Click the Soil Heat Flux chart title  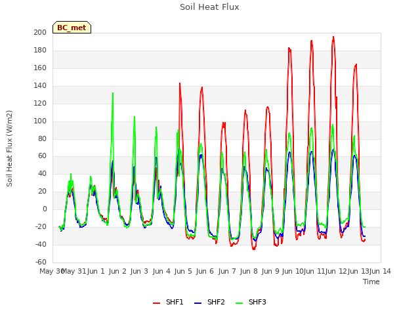[x=209, y=7]
